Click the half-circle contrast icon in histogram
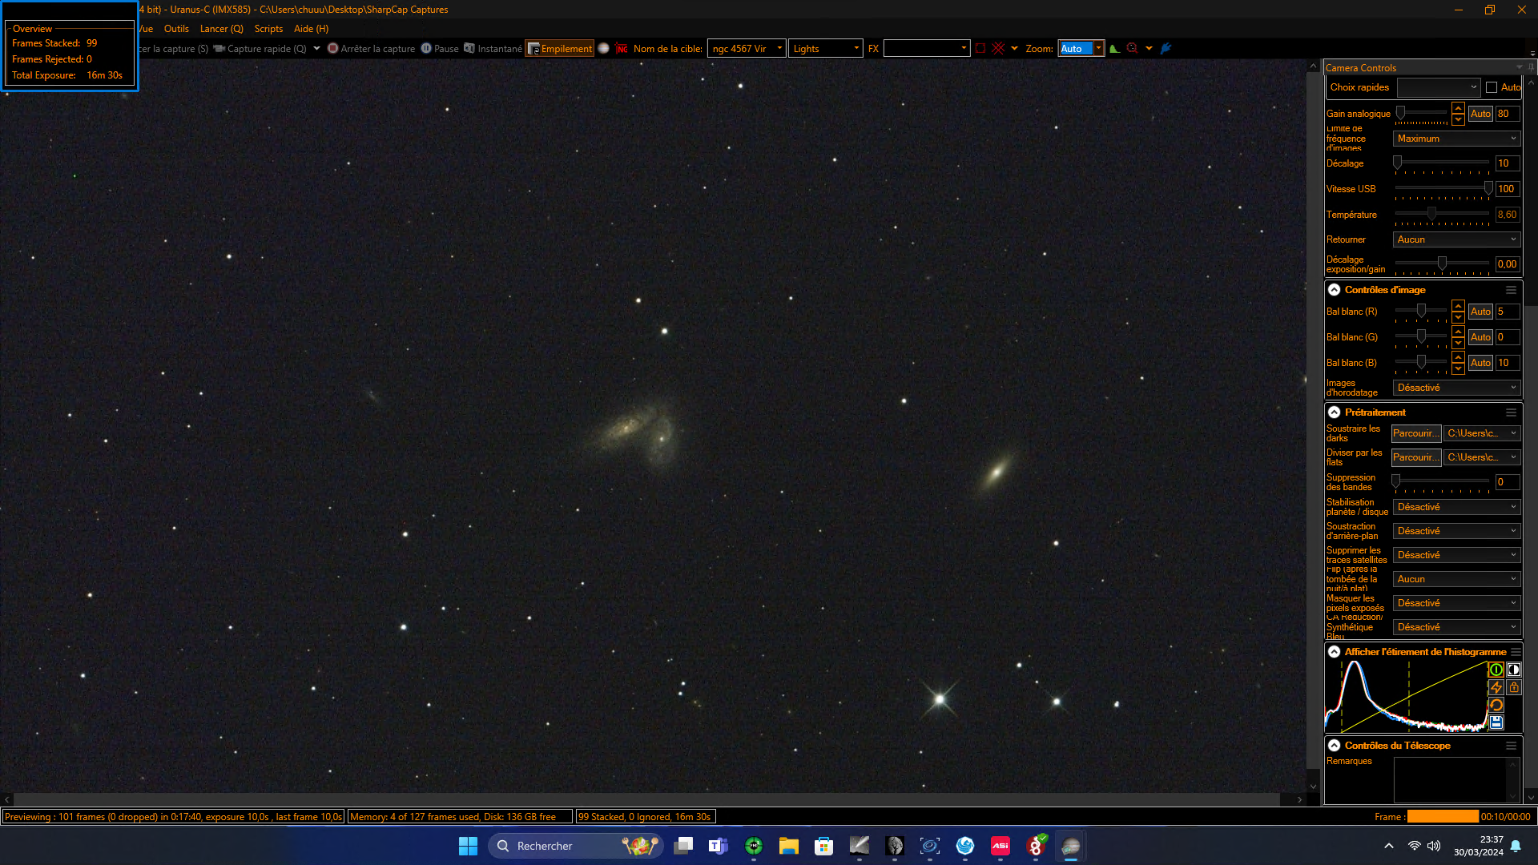Screen dimensions: 1538x865 [1513, 670]
